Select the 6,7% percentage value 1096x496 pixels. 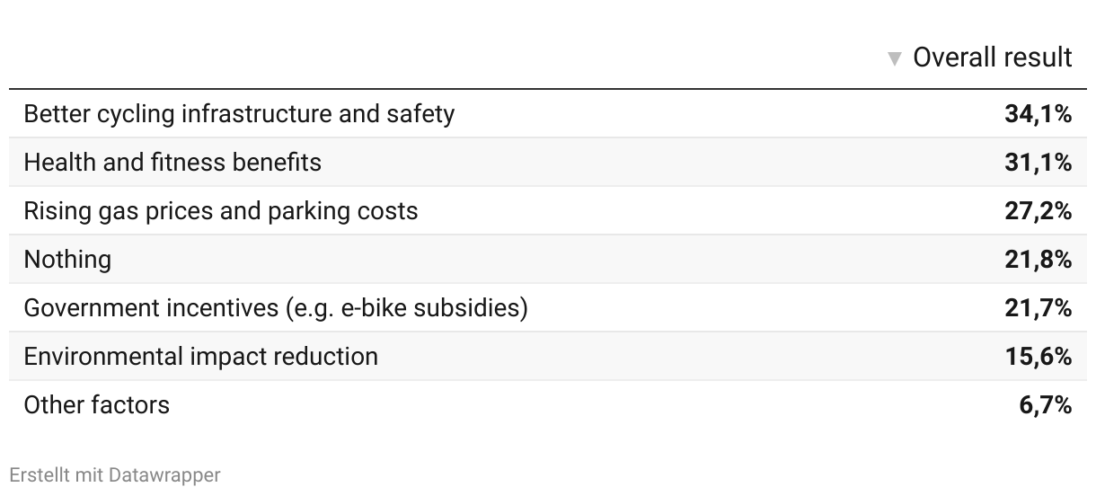[x=1046, y=405]
